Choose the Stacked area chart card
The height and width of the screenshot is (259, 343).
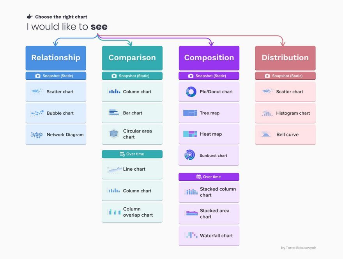tap(209, 214)
